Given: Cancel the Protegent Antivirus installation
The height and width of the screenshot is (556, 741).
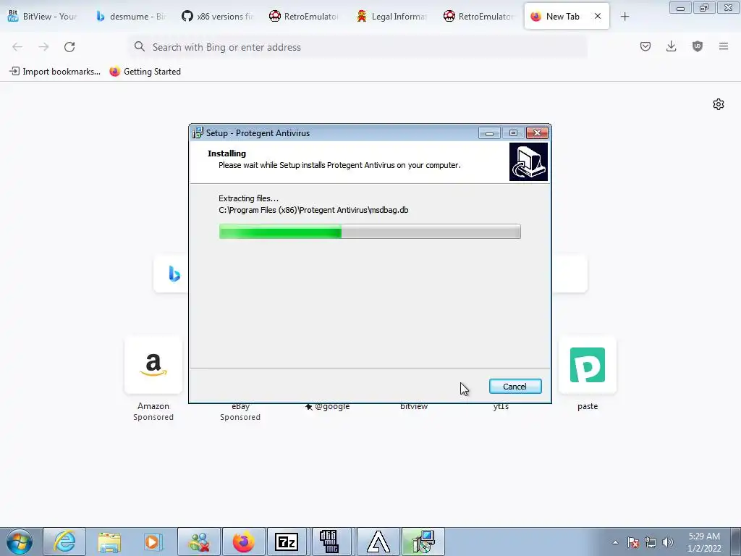Looking at the screenshot, I should [515, 387].
